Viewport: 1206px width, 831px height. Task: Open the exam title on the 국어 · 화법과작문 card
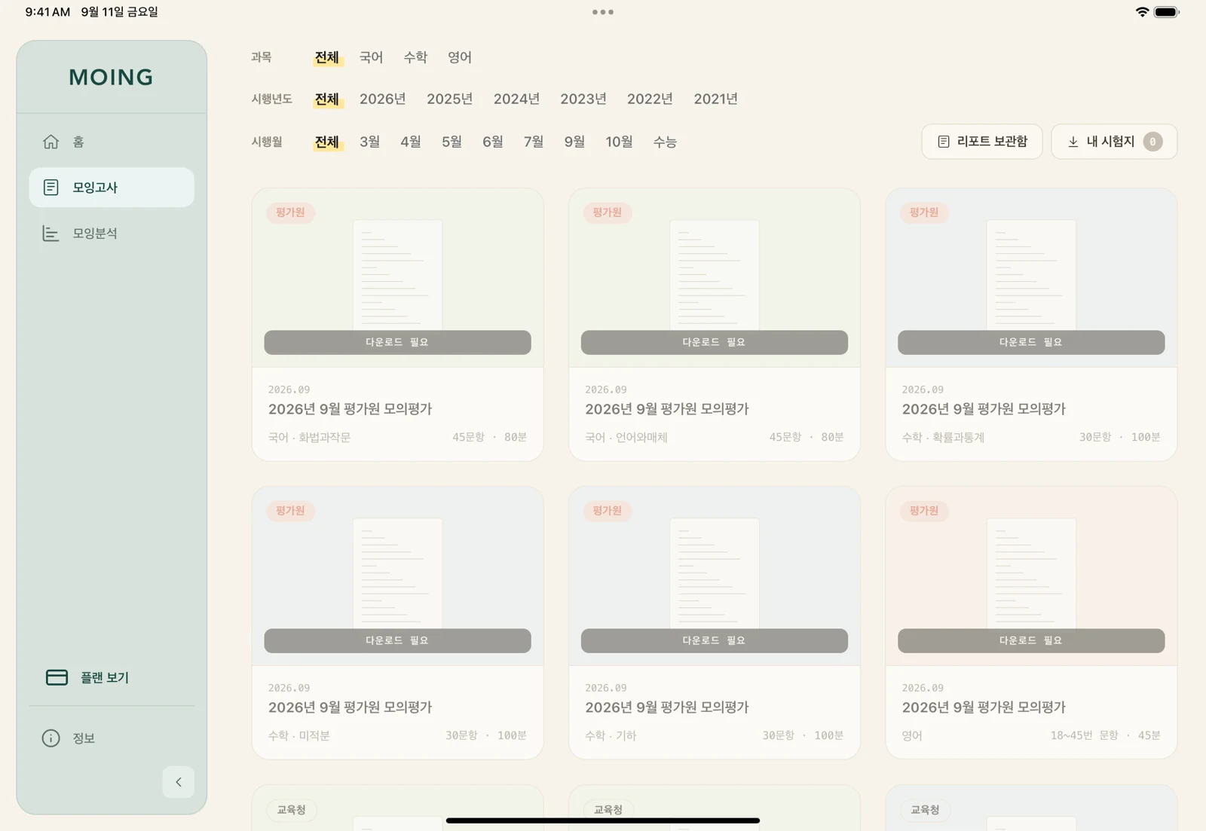click(x=350, y=409)
